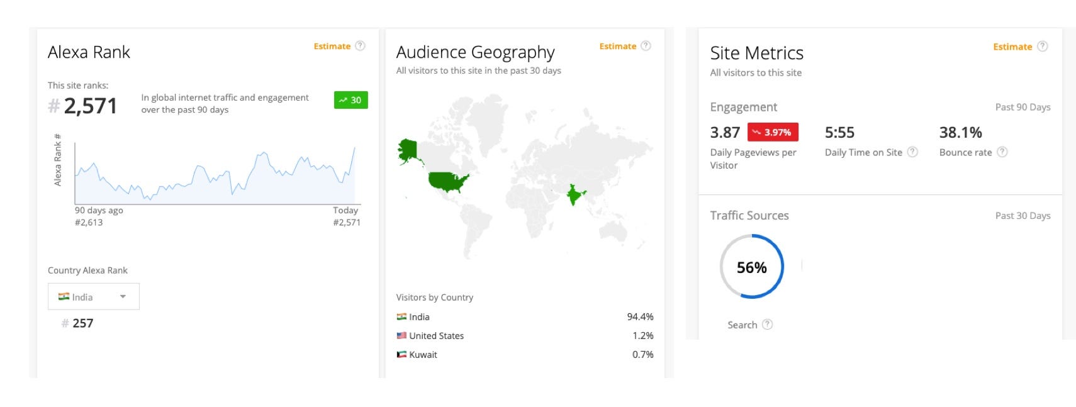The image size is (1076, 407).
Task: Click the 'Engagement' heading
Action: [x=744, y=107]
